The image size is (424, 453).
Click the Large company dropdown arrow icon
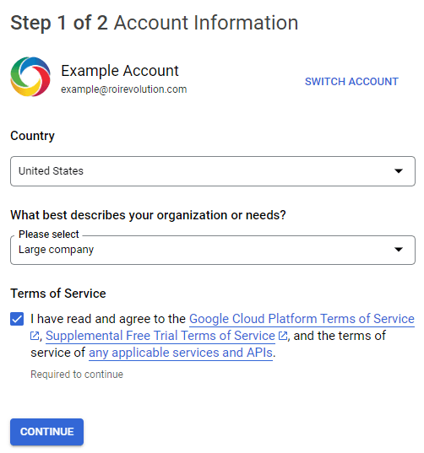(399, 250)
